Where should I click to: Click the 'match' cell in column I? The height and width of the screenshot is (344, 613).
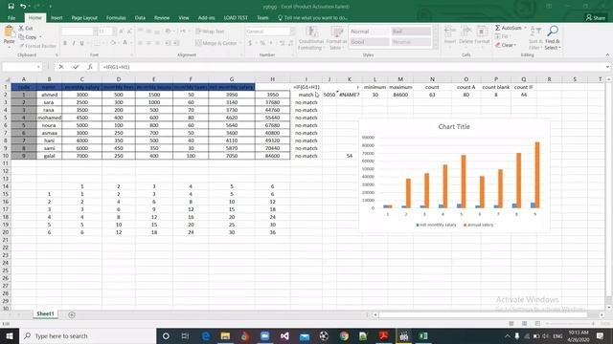306,95
